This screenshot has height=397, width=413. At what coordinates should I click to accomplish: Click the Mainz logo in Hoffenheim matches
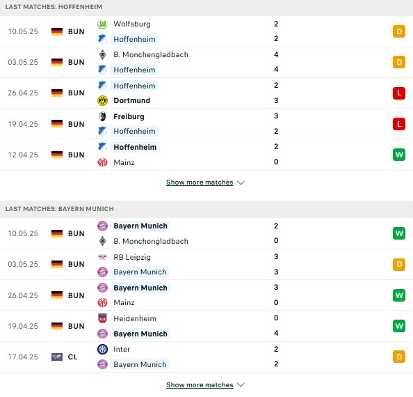[x=102, y=162]
